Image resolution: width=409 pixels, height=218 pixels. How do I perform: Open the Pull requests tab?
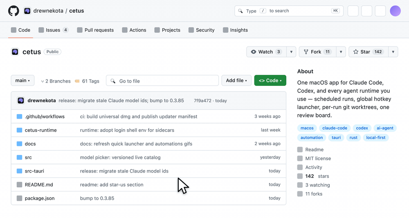tap(95, 30)
